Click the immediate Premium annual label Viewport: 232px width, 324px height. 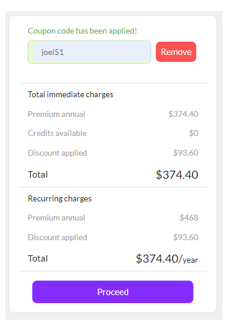(57, 114)
